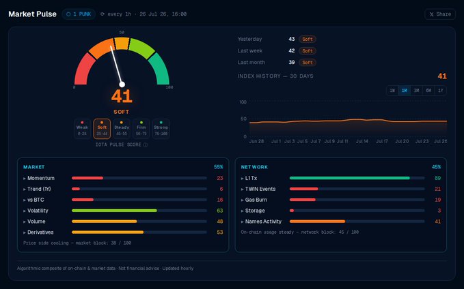
Task: Click the Storage value 3
Action: pyautogui.click(x=439, y=211)
